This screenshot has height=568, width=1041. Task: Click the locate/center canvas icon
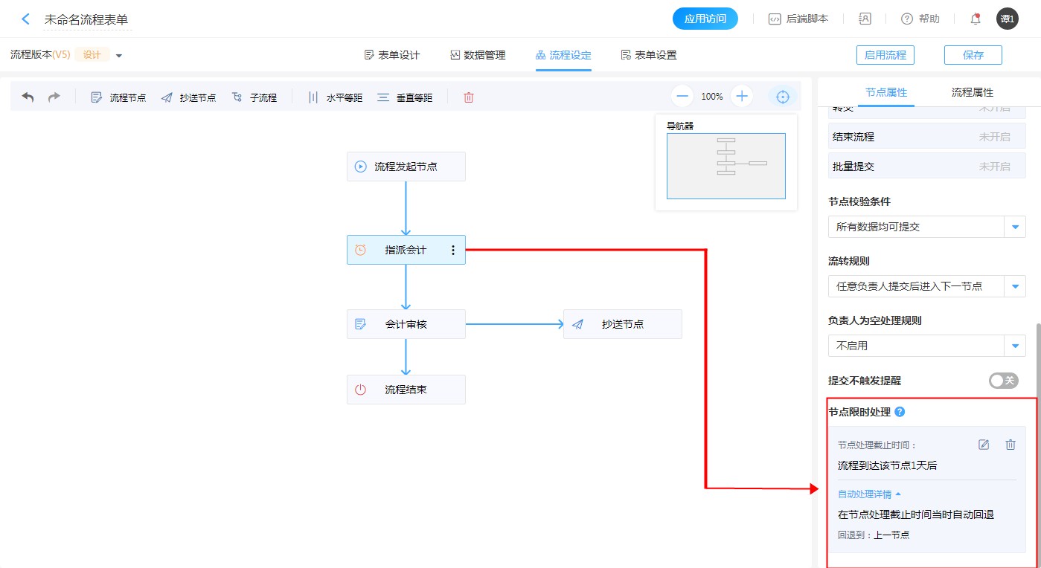click(782, 97)
